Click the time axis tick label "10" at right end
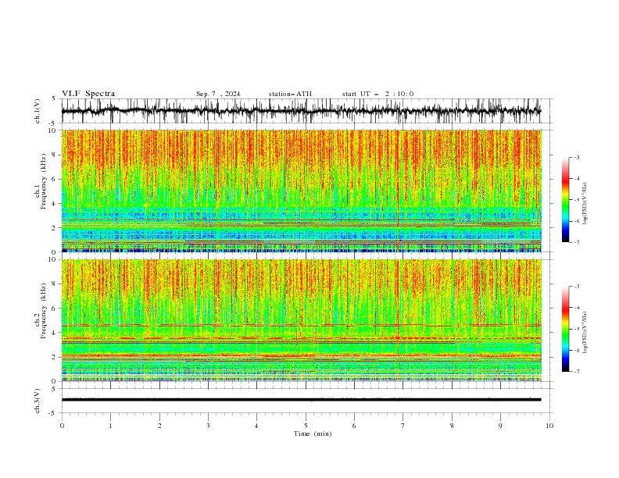This screenshot has width=619, height=478. (549, 426)
